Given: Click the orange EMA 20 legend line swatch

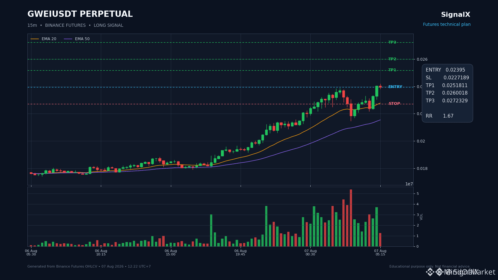Looking at the screenshot, I should (x=35, y=39).
